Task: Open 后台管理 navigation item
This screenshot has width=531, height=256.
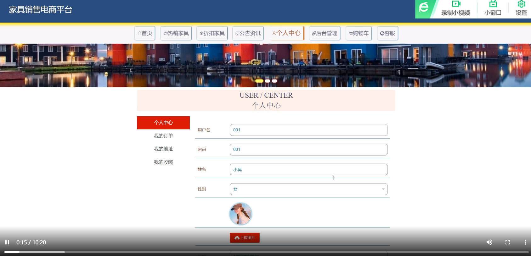Action: click(x=325, y=33)
